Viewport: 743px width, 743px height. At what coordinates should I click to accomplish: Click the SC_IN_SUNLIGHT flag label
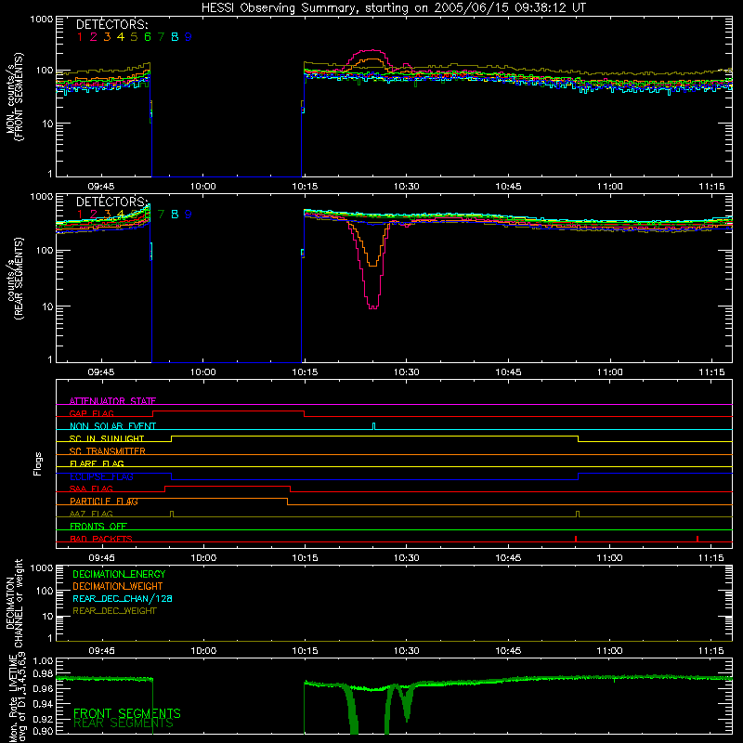click(107, 438)
